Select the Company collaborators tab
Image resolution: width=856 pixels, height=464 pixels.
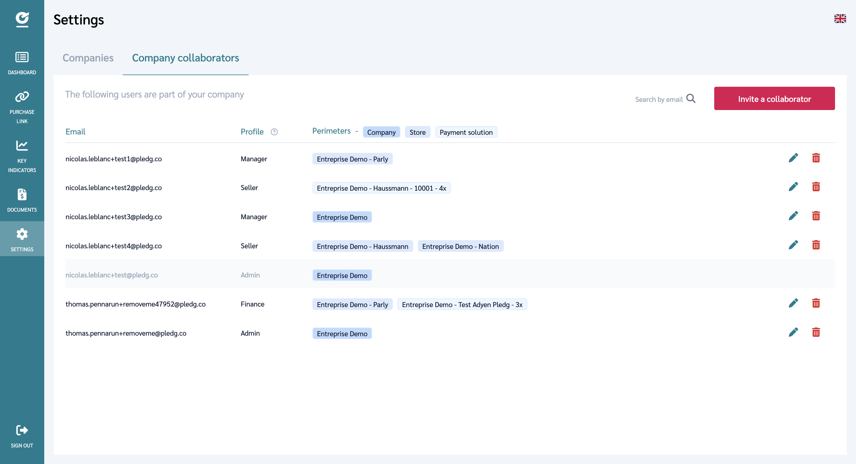tap(185, 58)
